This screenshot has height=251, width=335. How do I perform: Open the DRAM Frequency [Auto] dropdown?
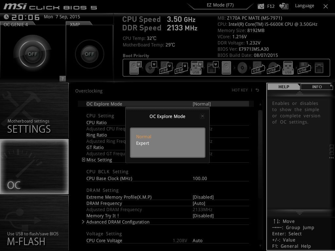point(199,203)
